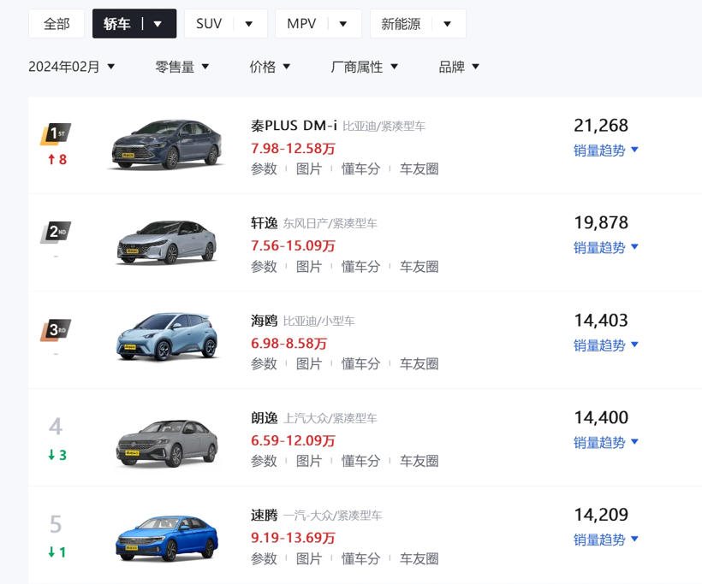
Task: Open 懂车分 link for 秦PLUS DM-i
Action: click(x=360, y=169)
